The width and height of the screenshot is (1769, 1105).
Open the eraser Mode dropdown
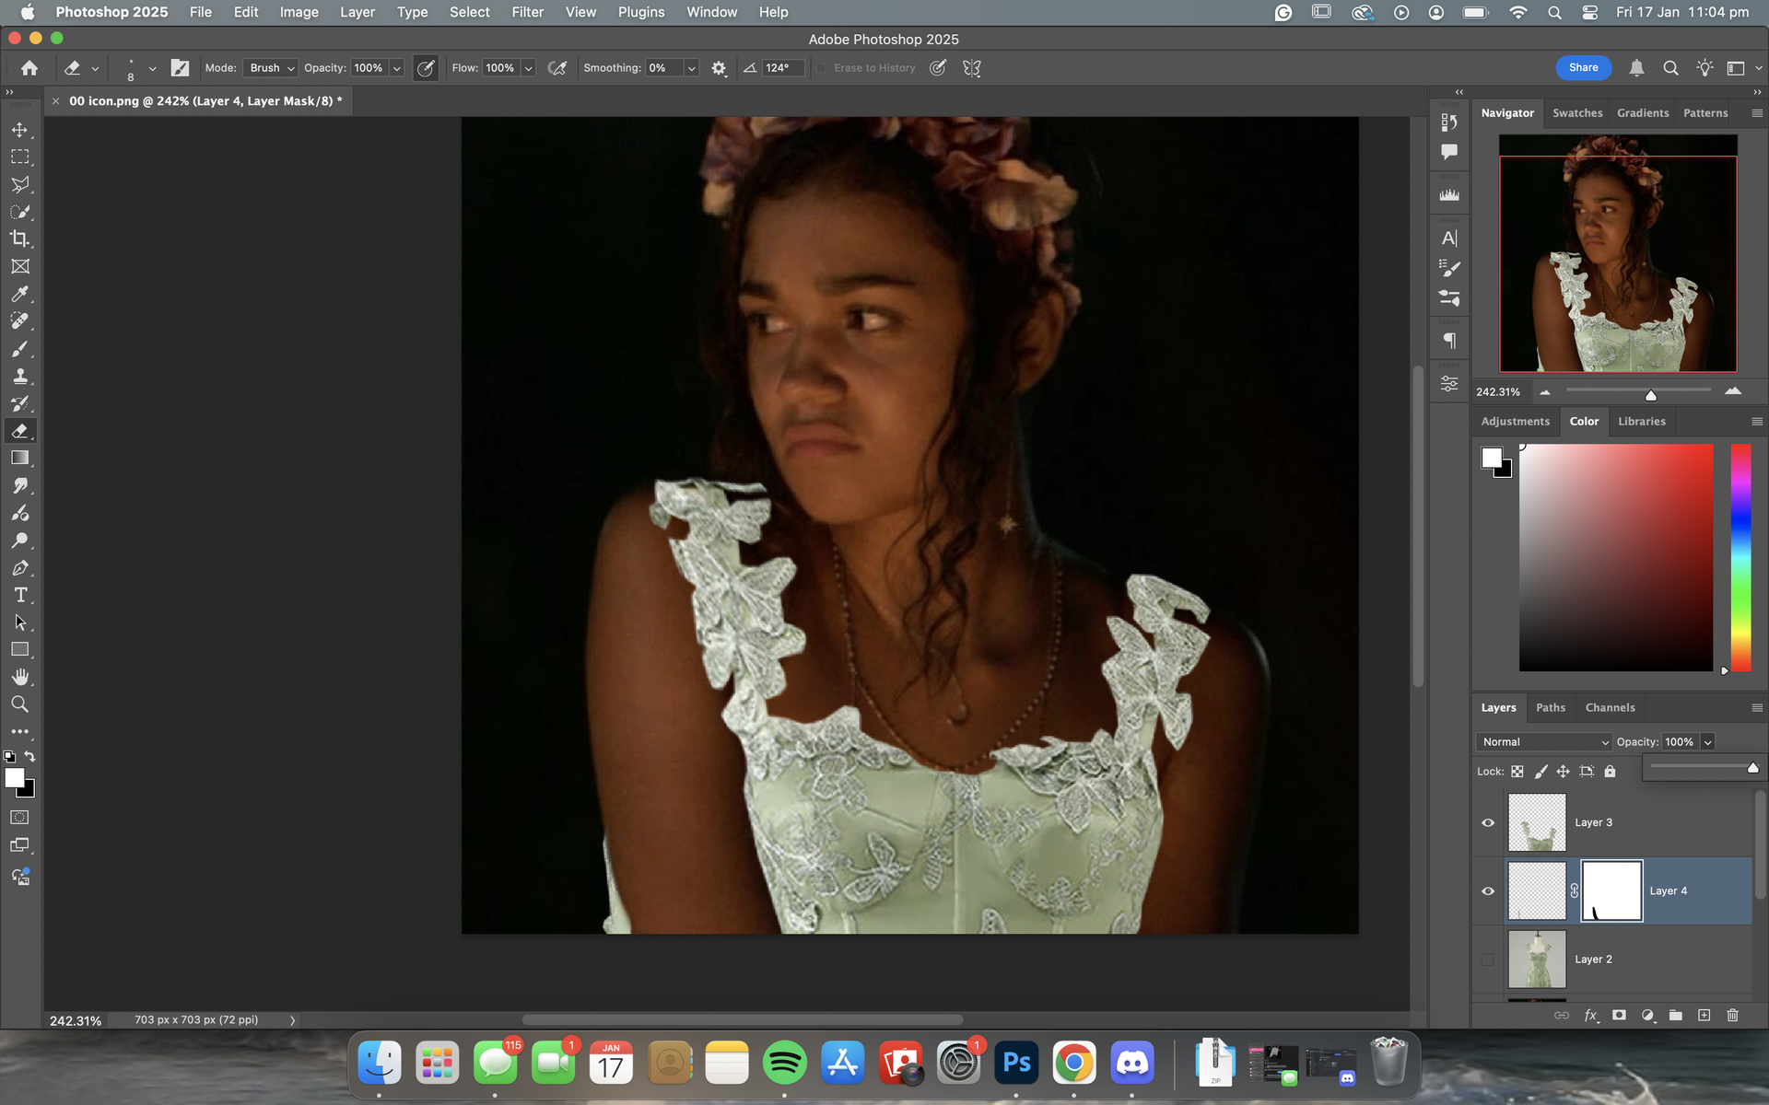(271, 68)
